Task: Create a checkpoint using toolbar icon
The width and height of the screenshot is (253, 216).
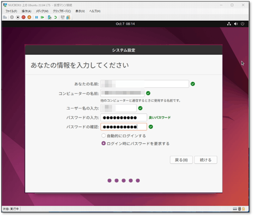Action: [x=49, y=17]
